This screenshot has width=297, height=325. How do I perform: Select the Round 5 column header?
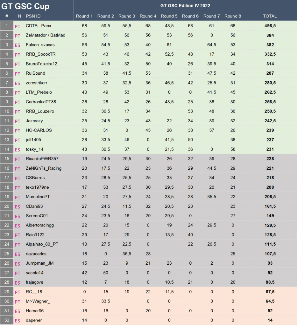point(169,16)
